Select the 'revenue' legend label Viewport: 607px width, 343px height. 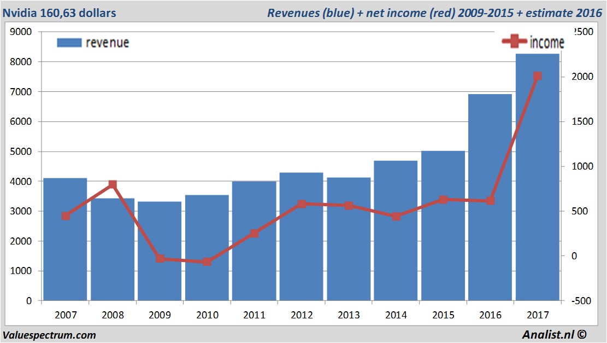[x=108, y=43]
